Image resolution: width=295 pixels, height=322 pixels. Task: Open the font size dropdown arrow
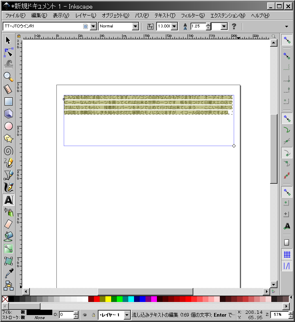click(x=174, y=26)
